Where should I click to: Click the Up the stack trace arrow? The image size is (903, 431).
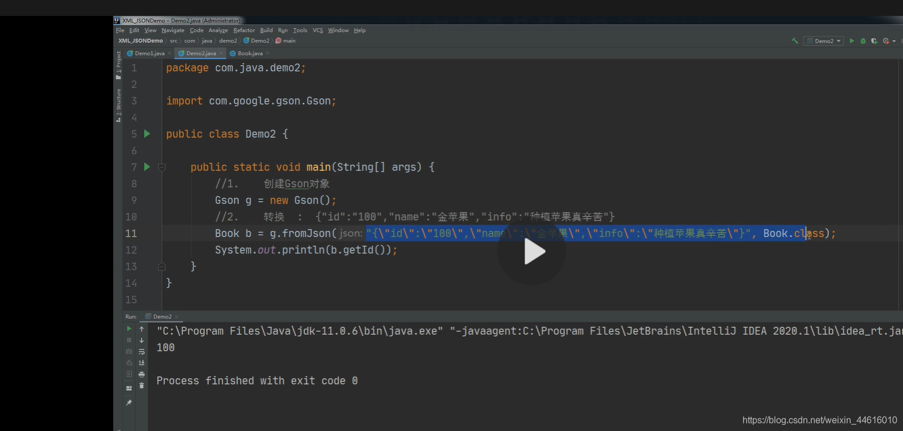(x=142, y=329)
